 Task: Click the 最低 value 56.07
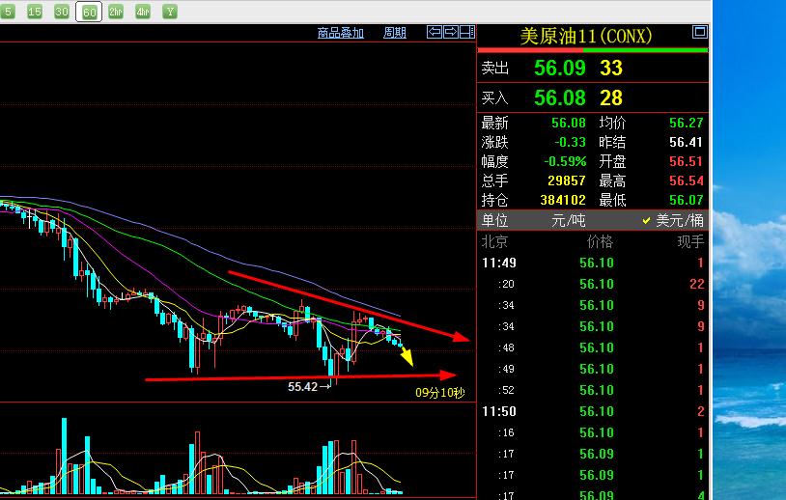687,201
